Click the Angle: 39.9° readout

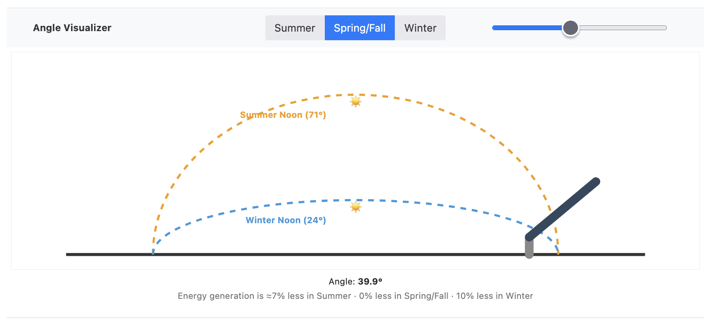[355, 282]
